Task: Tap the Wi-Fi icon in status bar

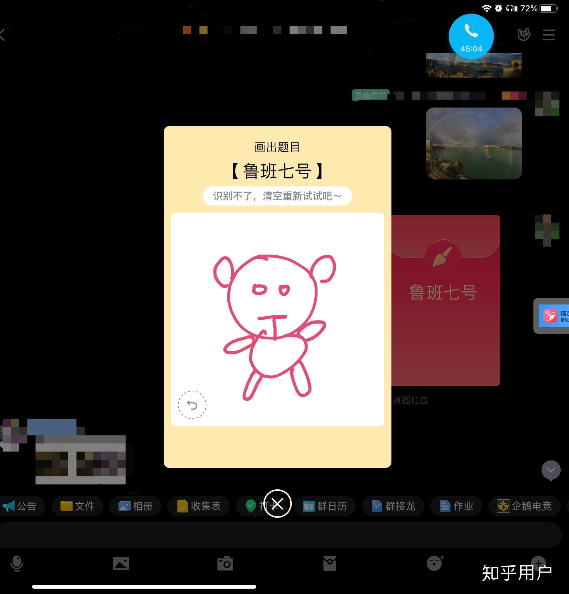Action: [x=486, y=8]
